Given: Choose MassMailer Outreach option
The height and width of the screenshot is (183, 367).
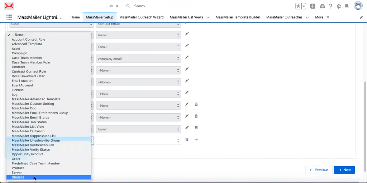Looking at the screenshot, I should (49, 131).
